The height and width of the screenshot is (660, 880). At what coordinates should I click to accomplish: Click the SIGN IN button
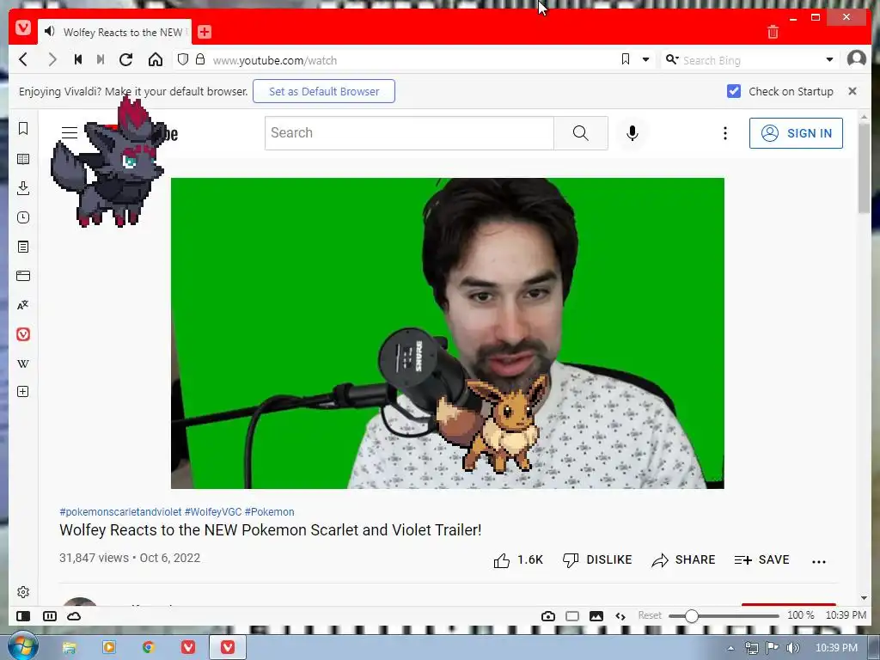tap(796, 133)
